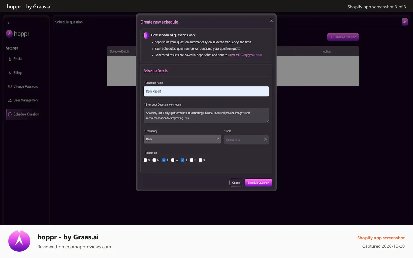This screenshot has height=258, width=413.
Task: Click the password dots icon beside Change Password
Action: (x=10, y=87)
